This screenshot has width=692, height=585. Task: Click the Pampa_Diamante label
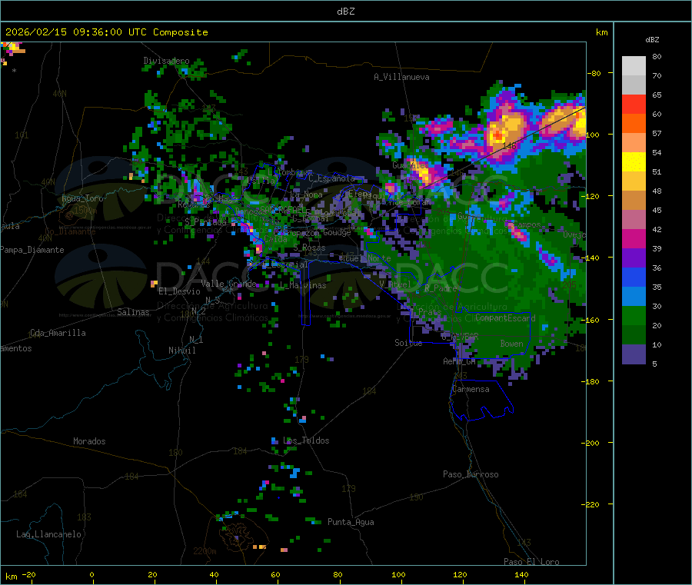pos(32,250)
